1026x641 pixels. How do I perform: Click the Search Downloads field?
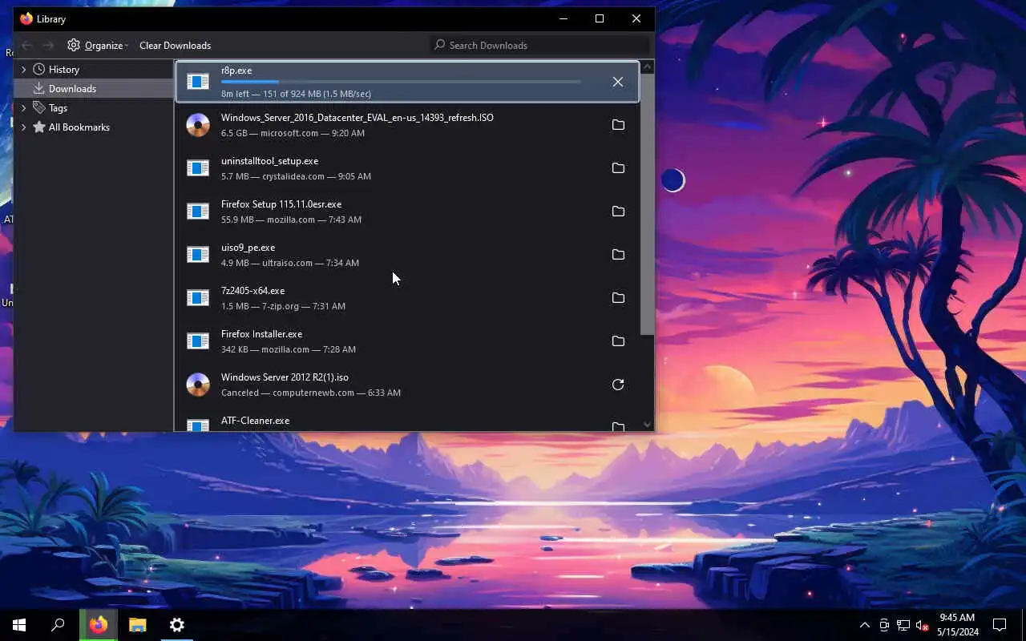point(539,46)
